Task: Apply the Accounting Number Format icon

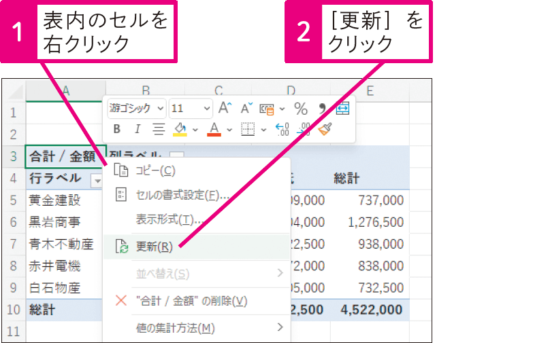Action: pyautogui.click(x=267, y=109)
